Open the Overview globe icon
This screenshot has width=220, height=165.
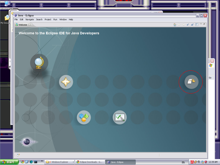pos(39,63)
